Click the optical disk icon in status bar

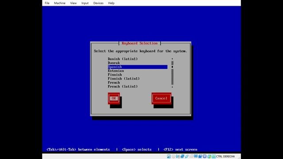click(173, 156)
